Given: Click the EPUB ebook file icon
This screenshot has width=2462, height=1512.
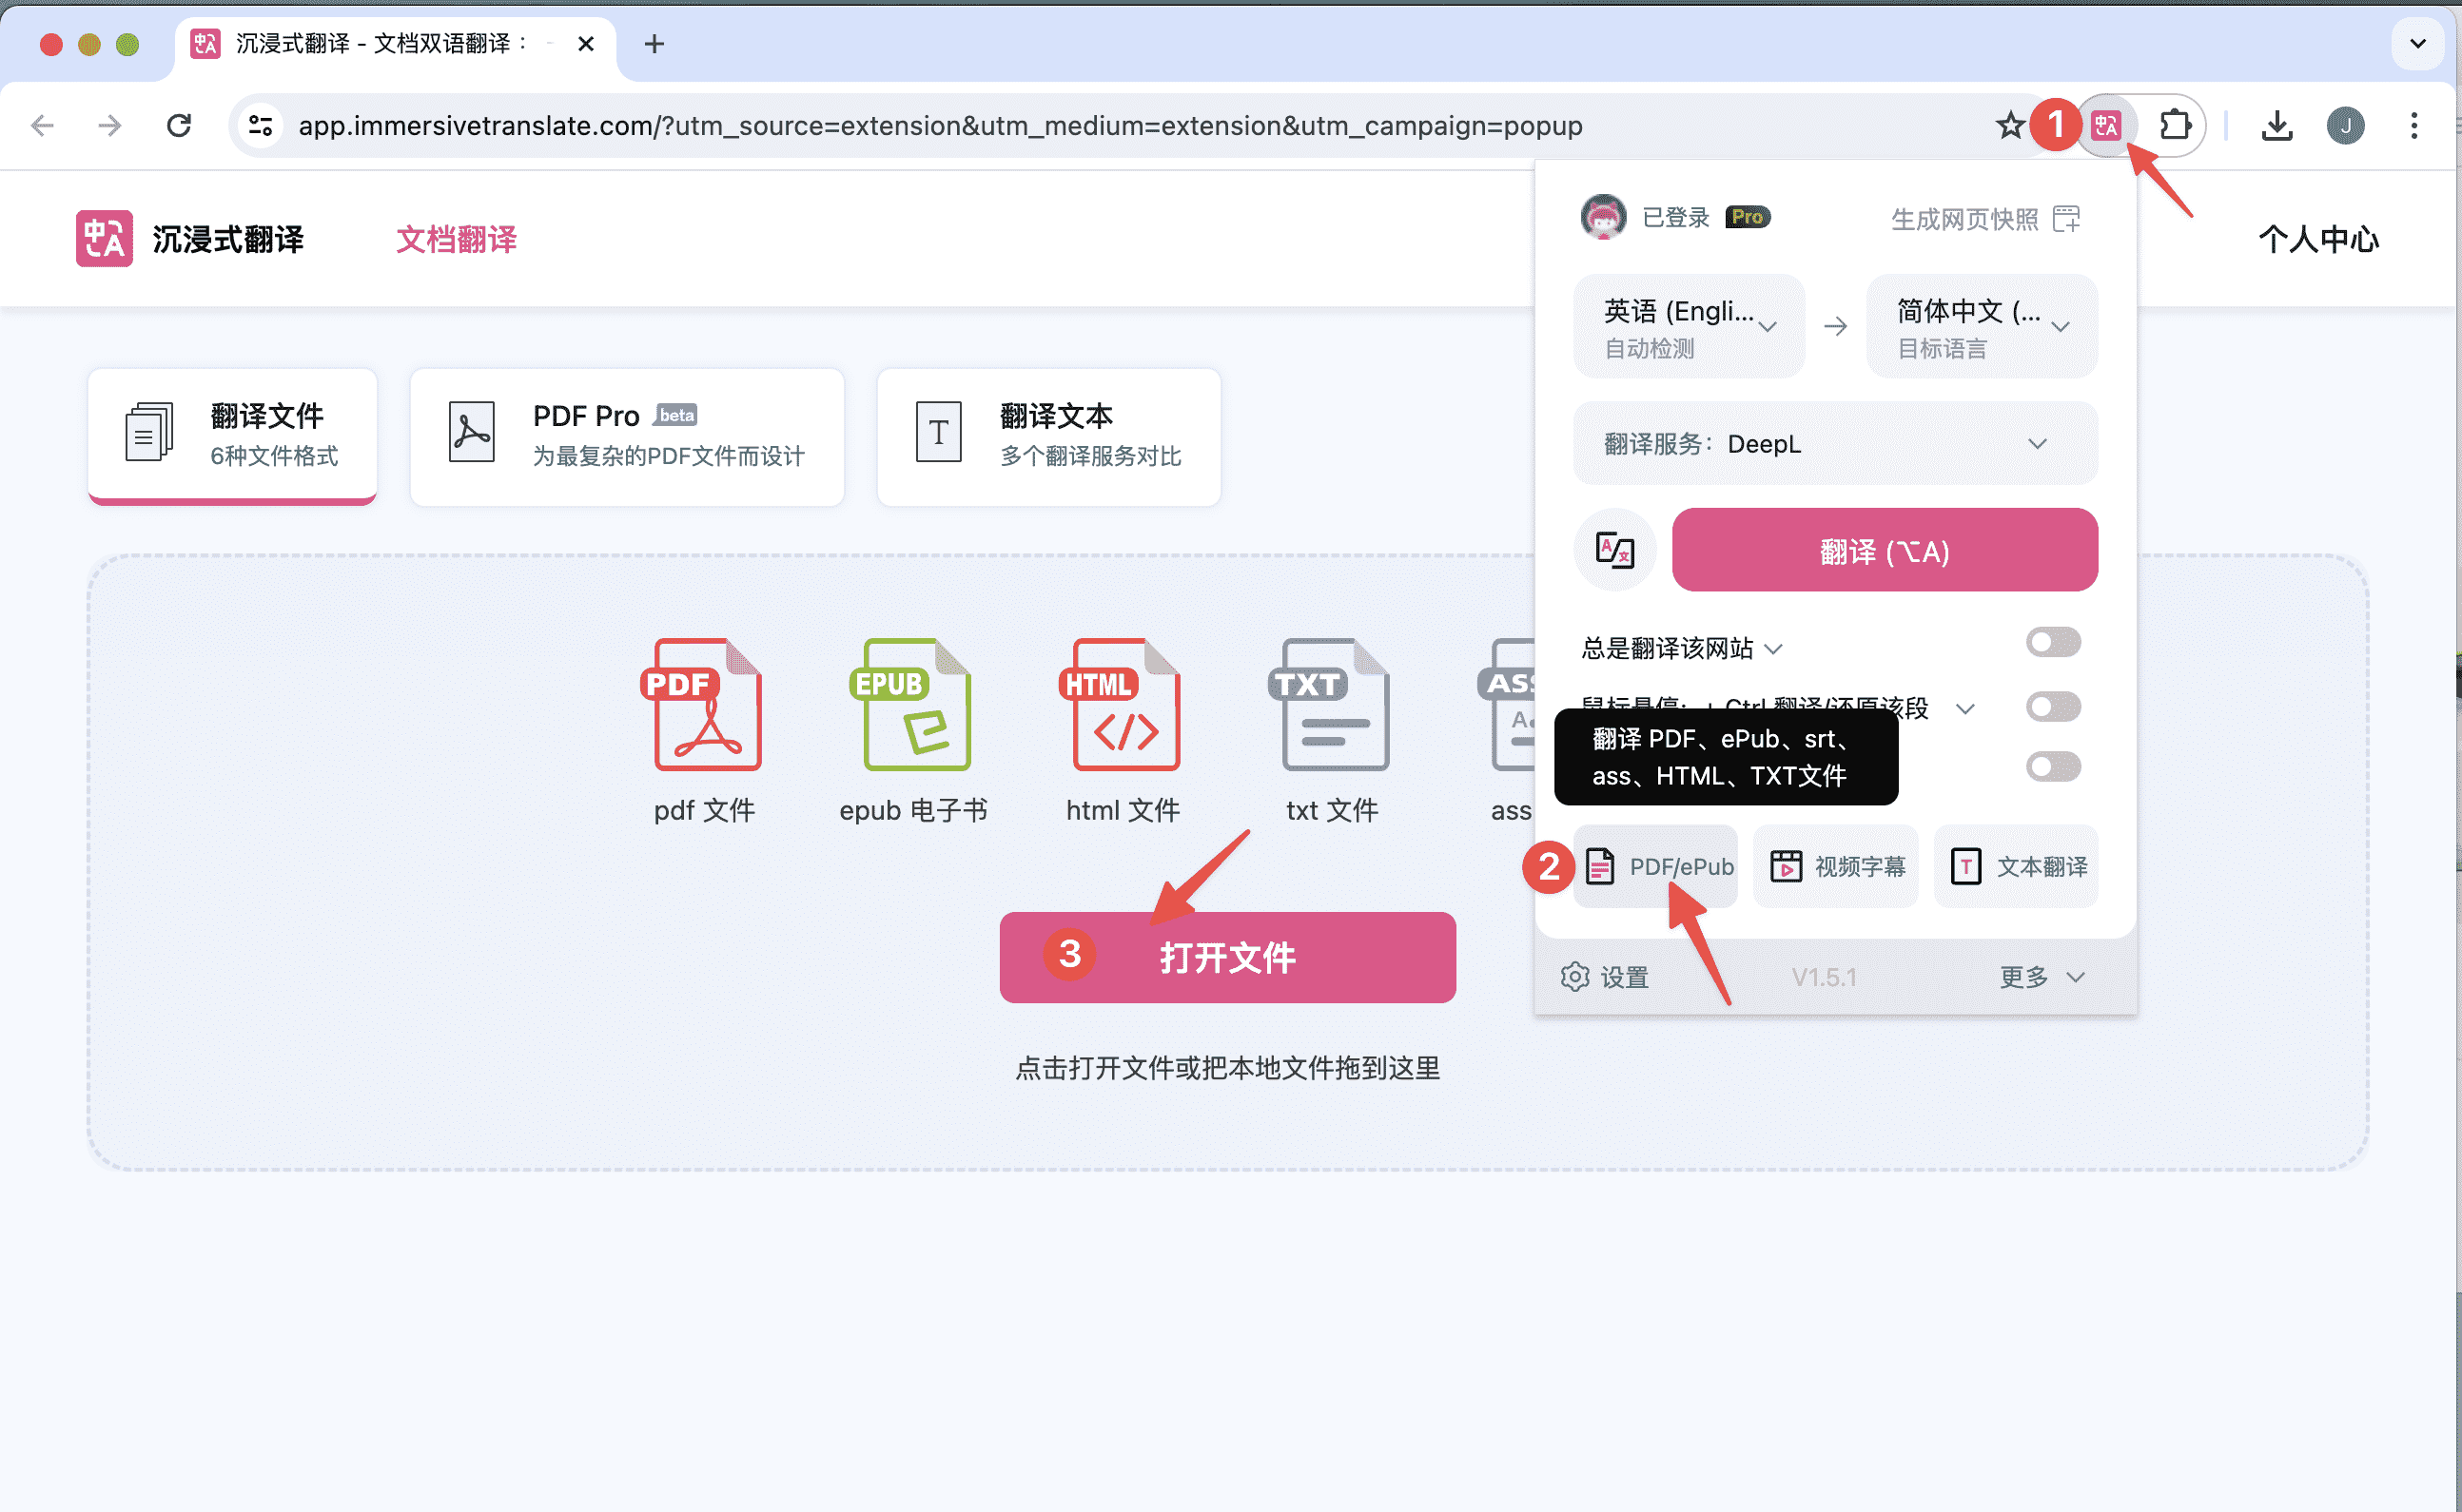Looking at the screenshot, I should 915,706.
